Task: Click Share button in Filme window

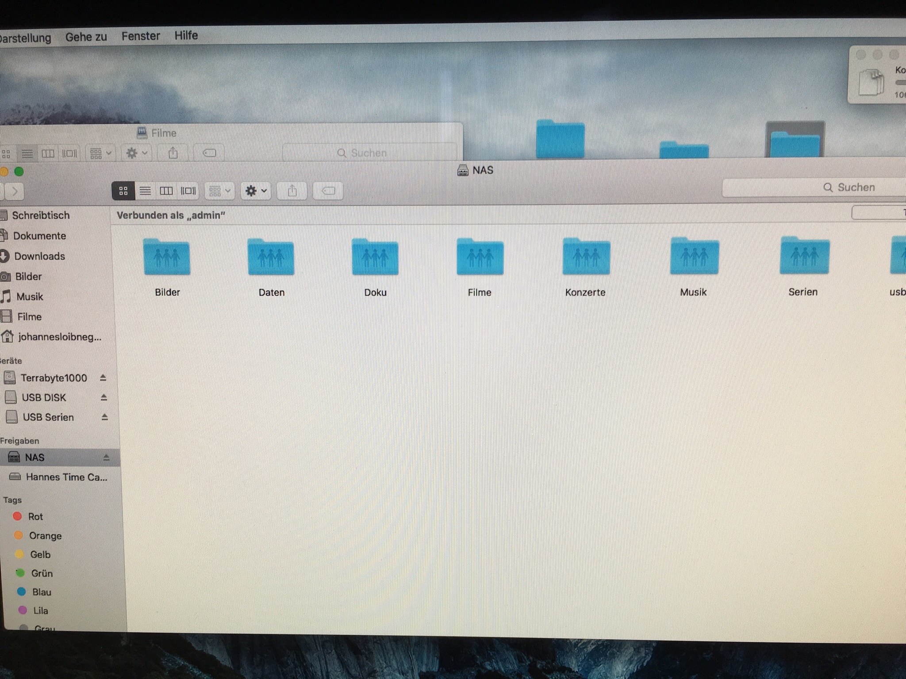Action: (173, 153)
